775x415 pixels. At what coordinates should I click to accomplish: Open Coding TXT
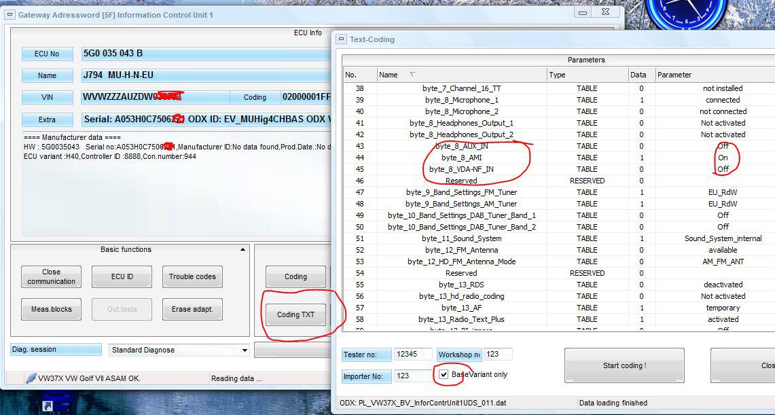click(295, 314)
